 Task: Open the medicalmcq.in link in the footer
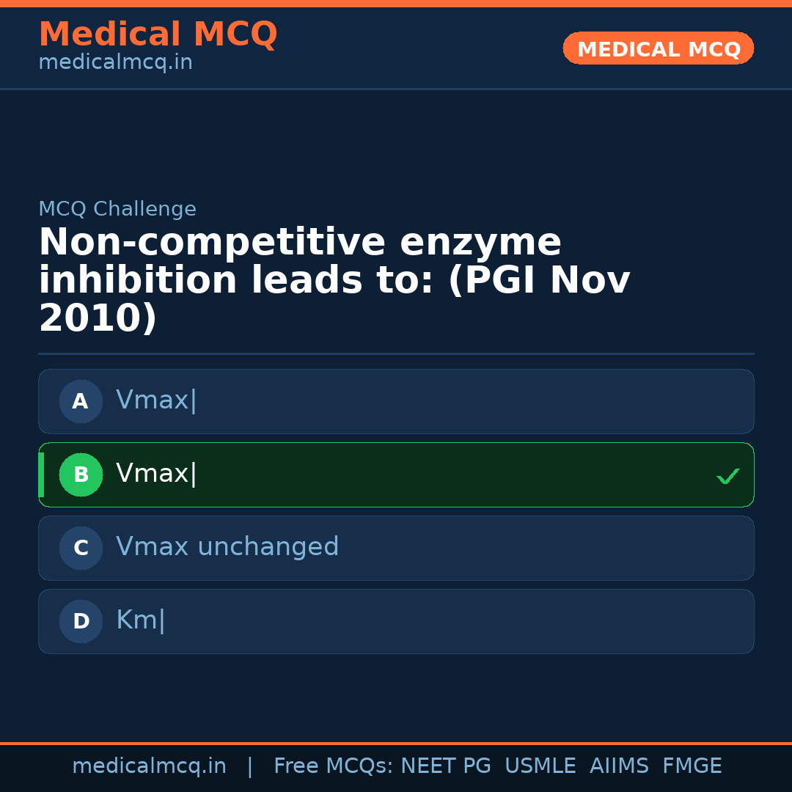click(149, 766)
